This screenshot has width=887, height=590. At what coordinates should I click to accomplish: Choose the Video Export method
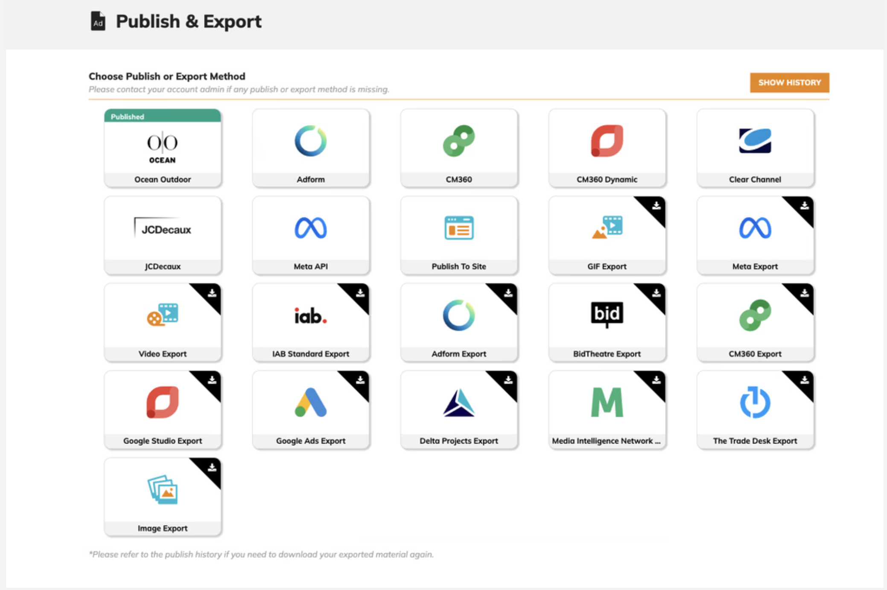tap(162, 322)
